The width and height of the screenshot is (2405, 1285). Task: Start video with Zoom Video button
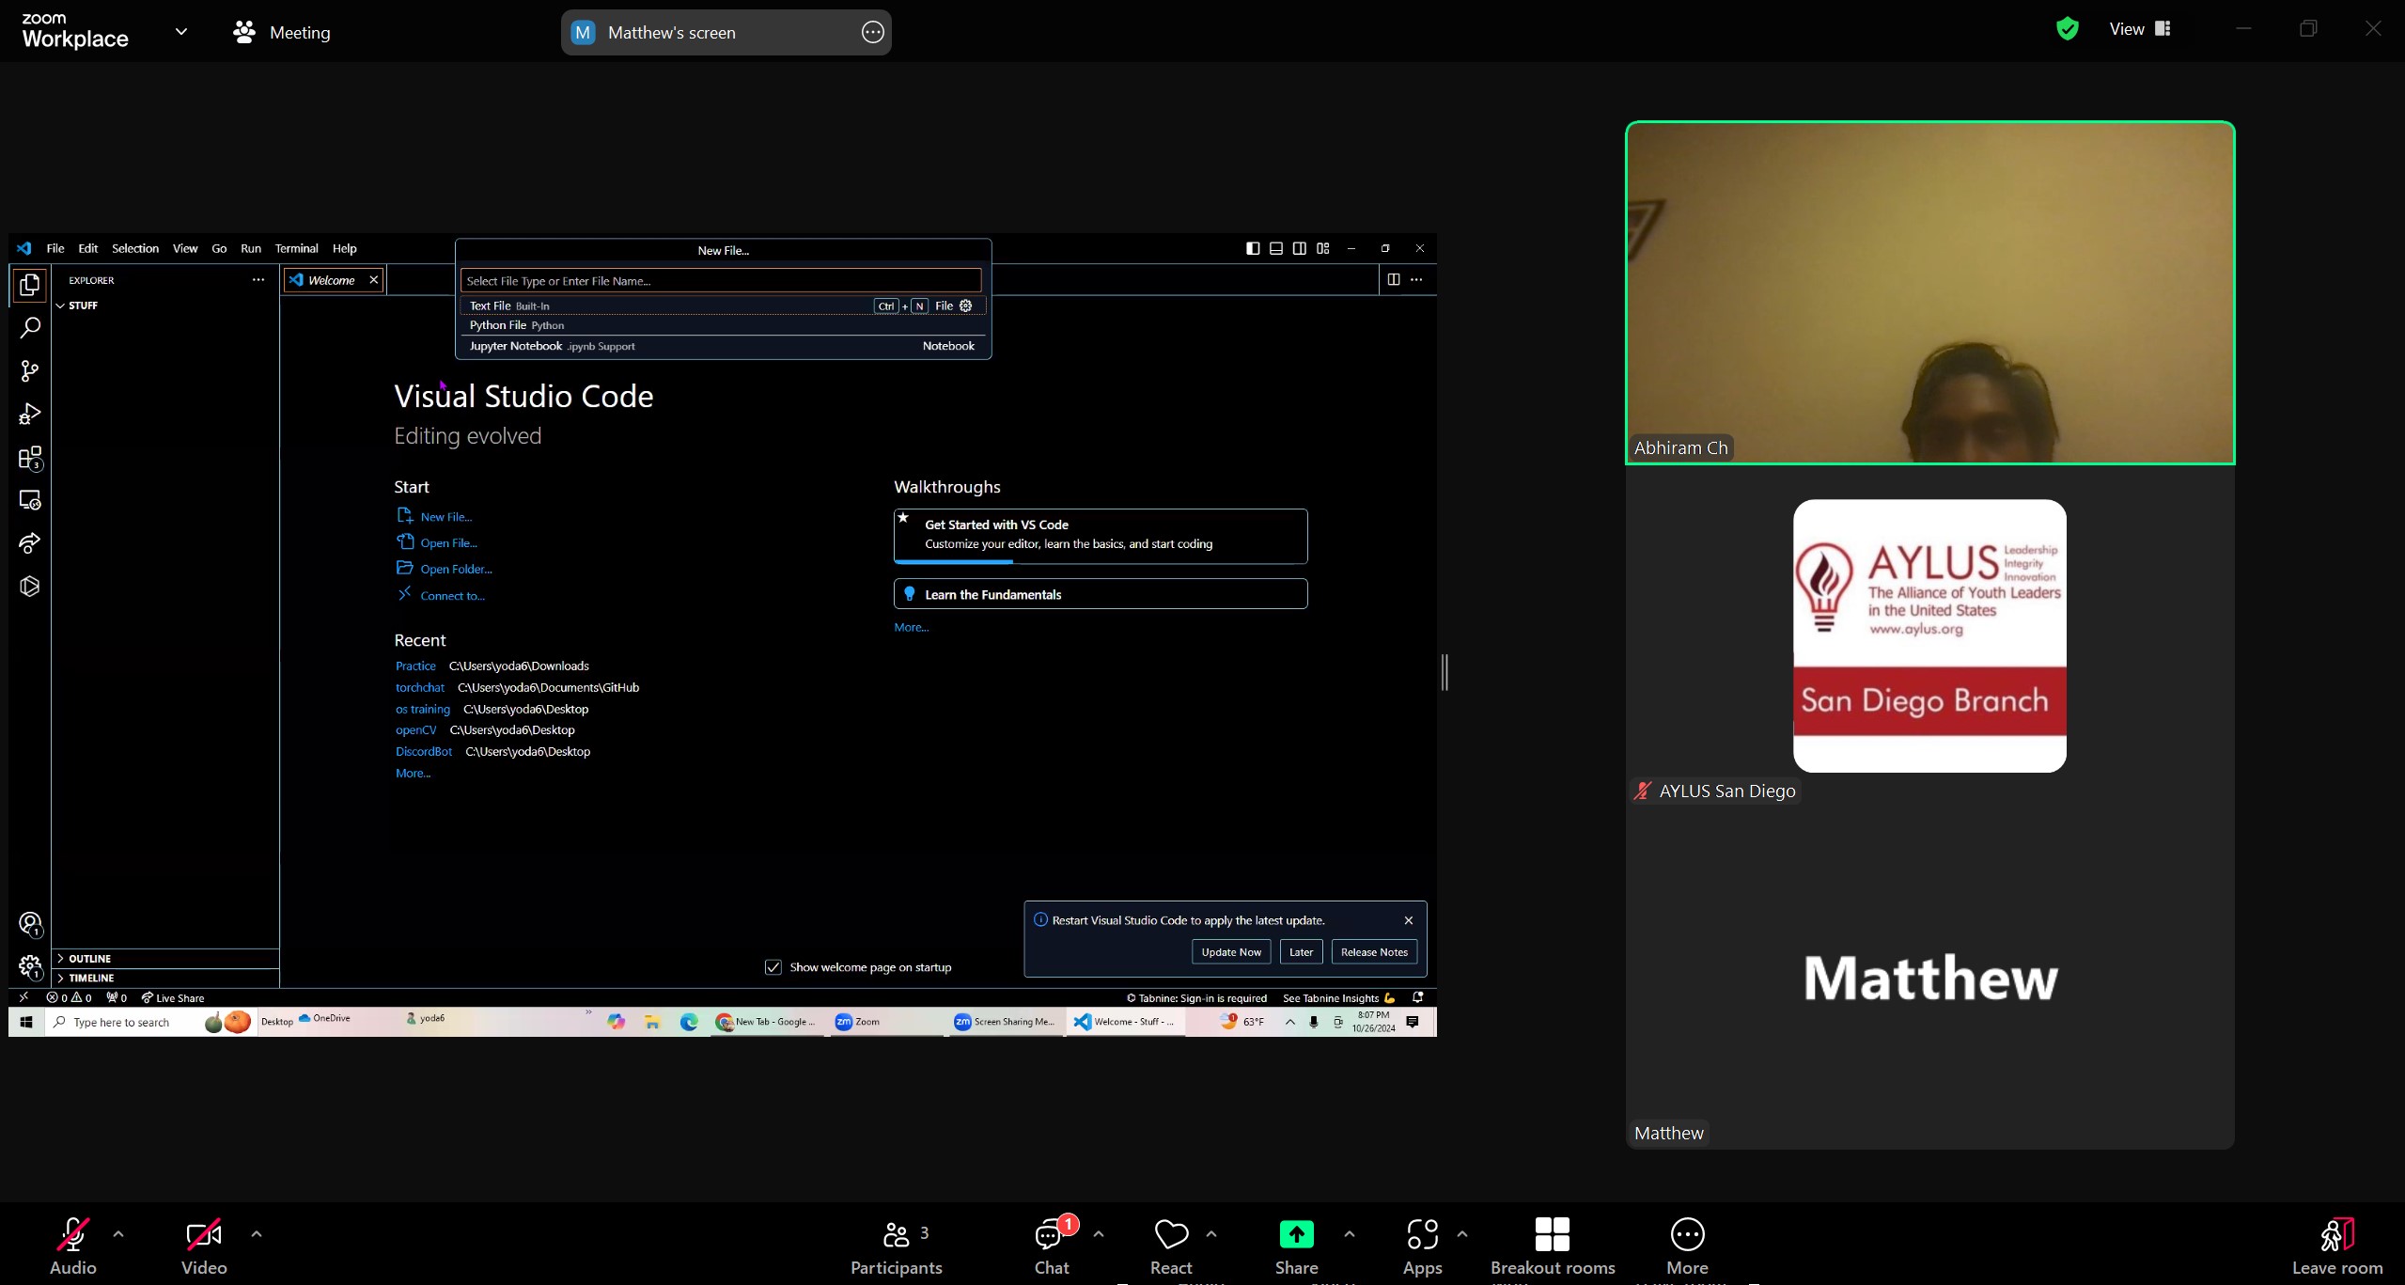point(204,1246)
